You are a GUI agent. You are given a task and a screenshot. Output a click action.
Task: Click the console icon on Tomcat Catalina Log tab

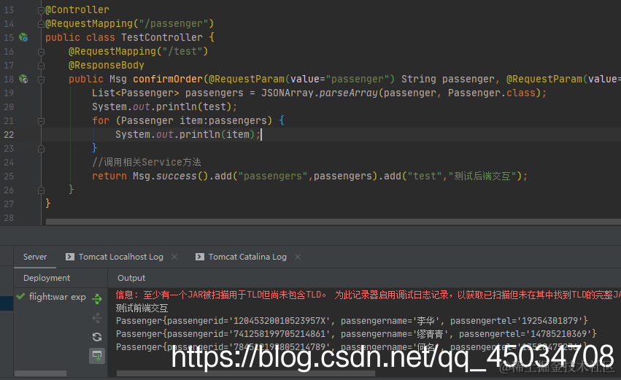[x=200, y=257]
